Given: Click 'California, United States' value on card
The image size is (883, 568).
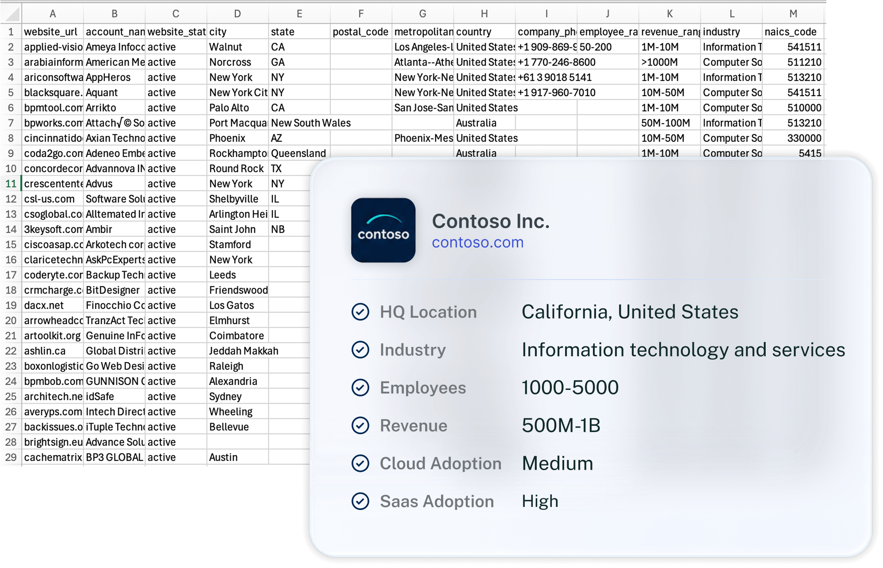Looking at the screenshot, I should (630, 312).
